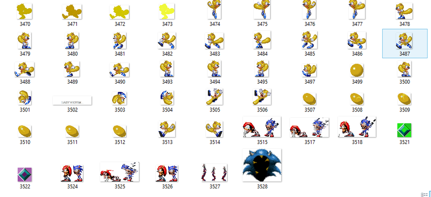Choose running sprite 3483
The width and height of the screenshot is (431, 197).
click(215, 41)
